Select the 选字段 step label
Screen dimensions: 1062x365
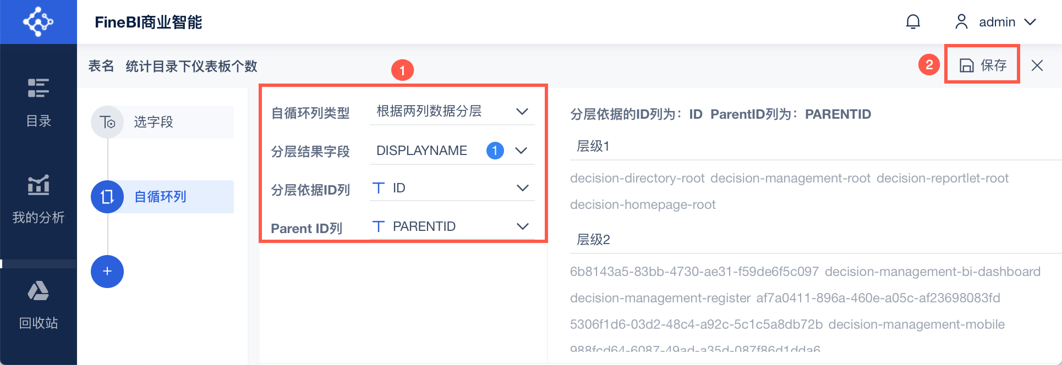point(154,122)
